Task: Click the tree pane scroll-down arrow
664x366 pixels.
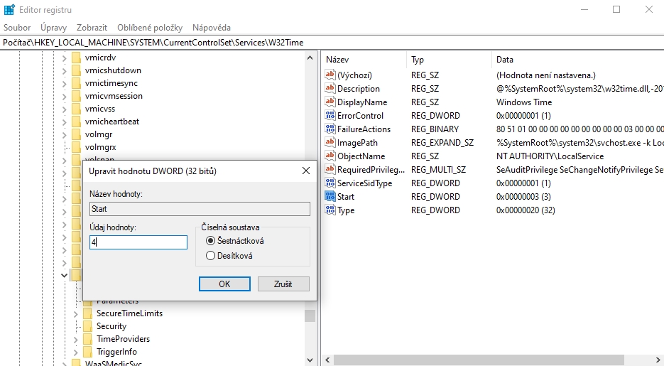Action: click(x=310, y=360)
